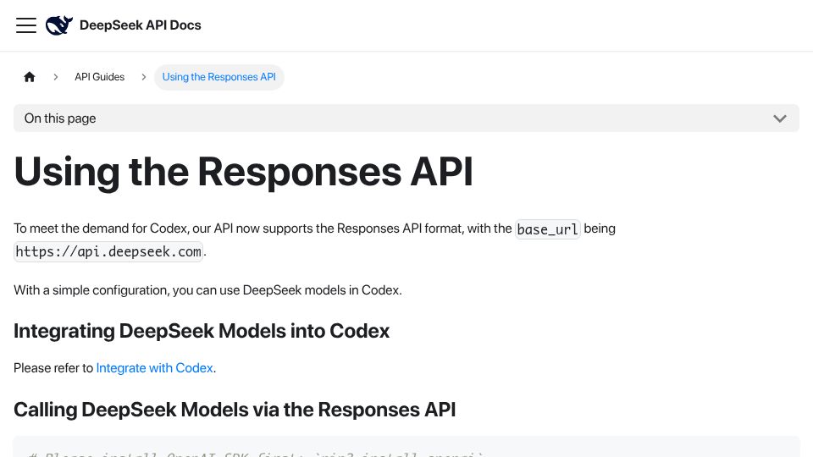
Task: Click the base_url inline code
Action: [548, 229]
